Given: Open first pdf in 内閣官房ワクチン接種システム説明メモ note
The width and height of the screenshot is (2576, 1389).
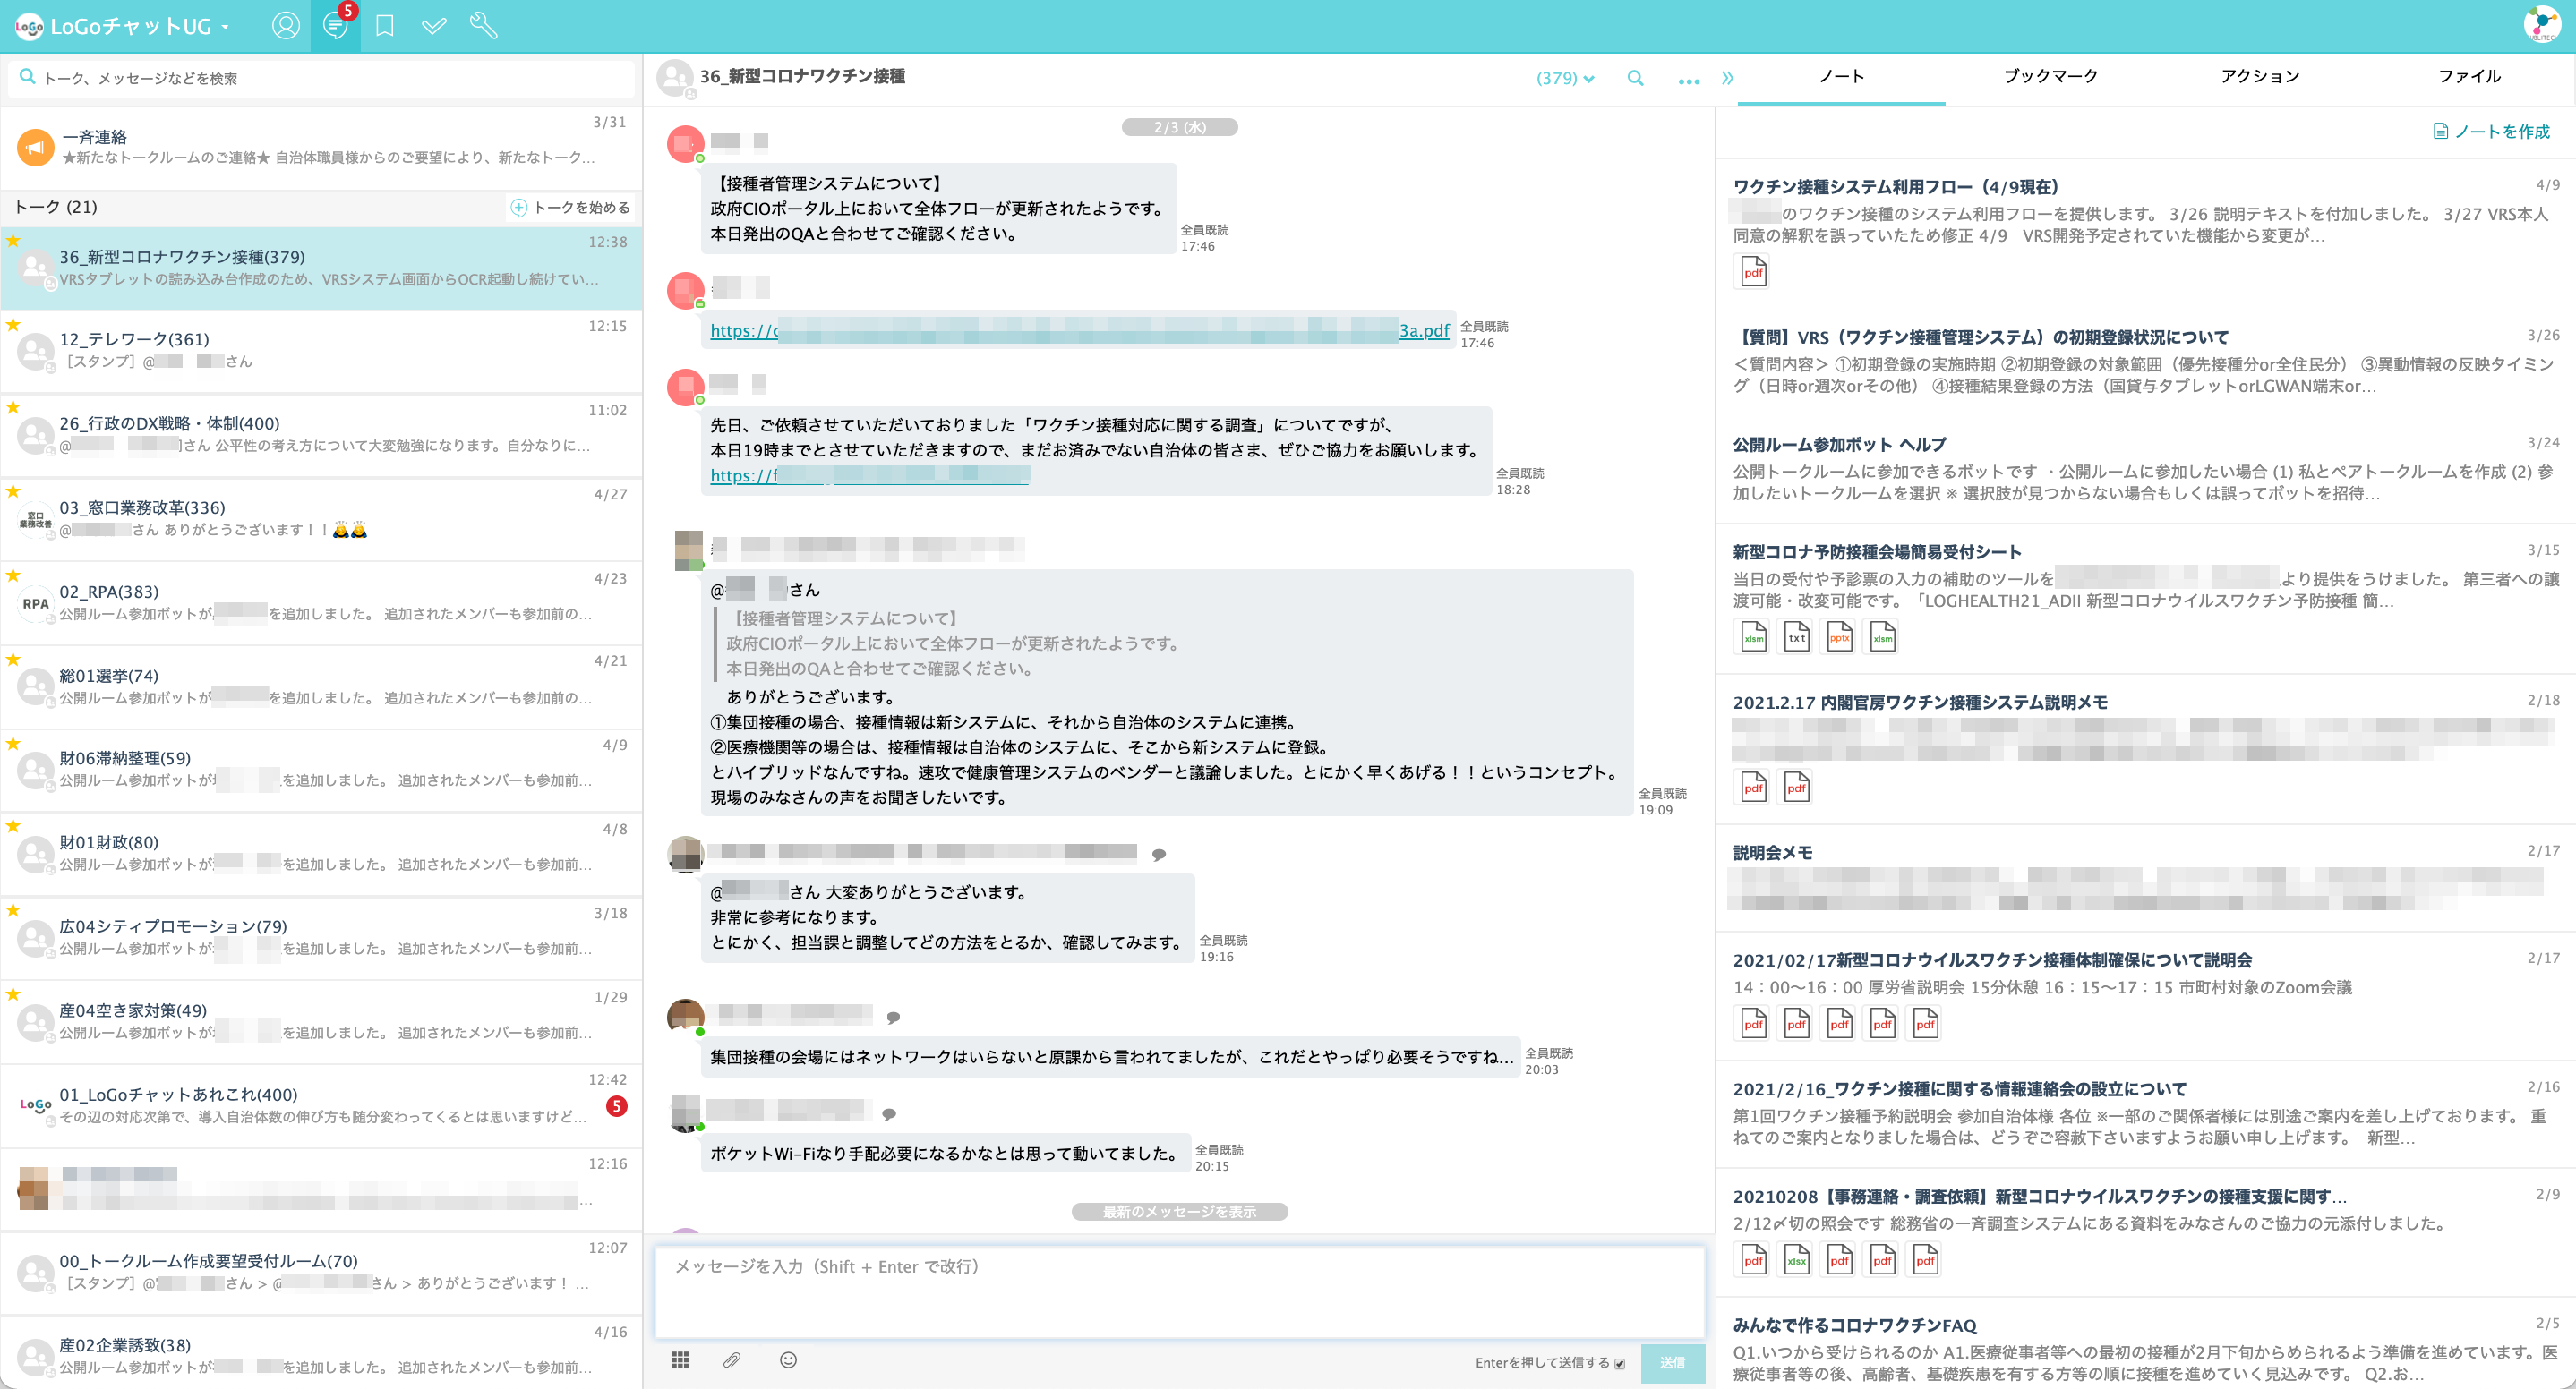Looking at the screenshot, I should 1753,788.
